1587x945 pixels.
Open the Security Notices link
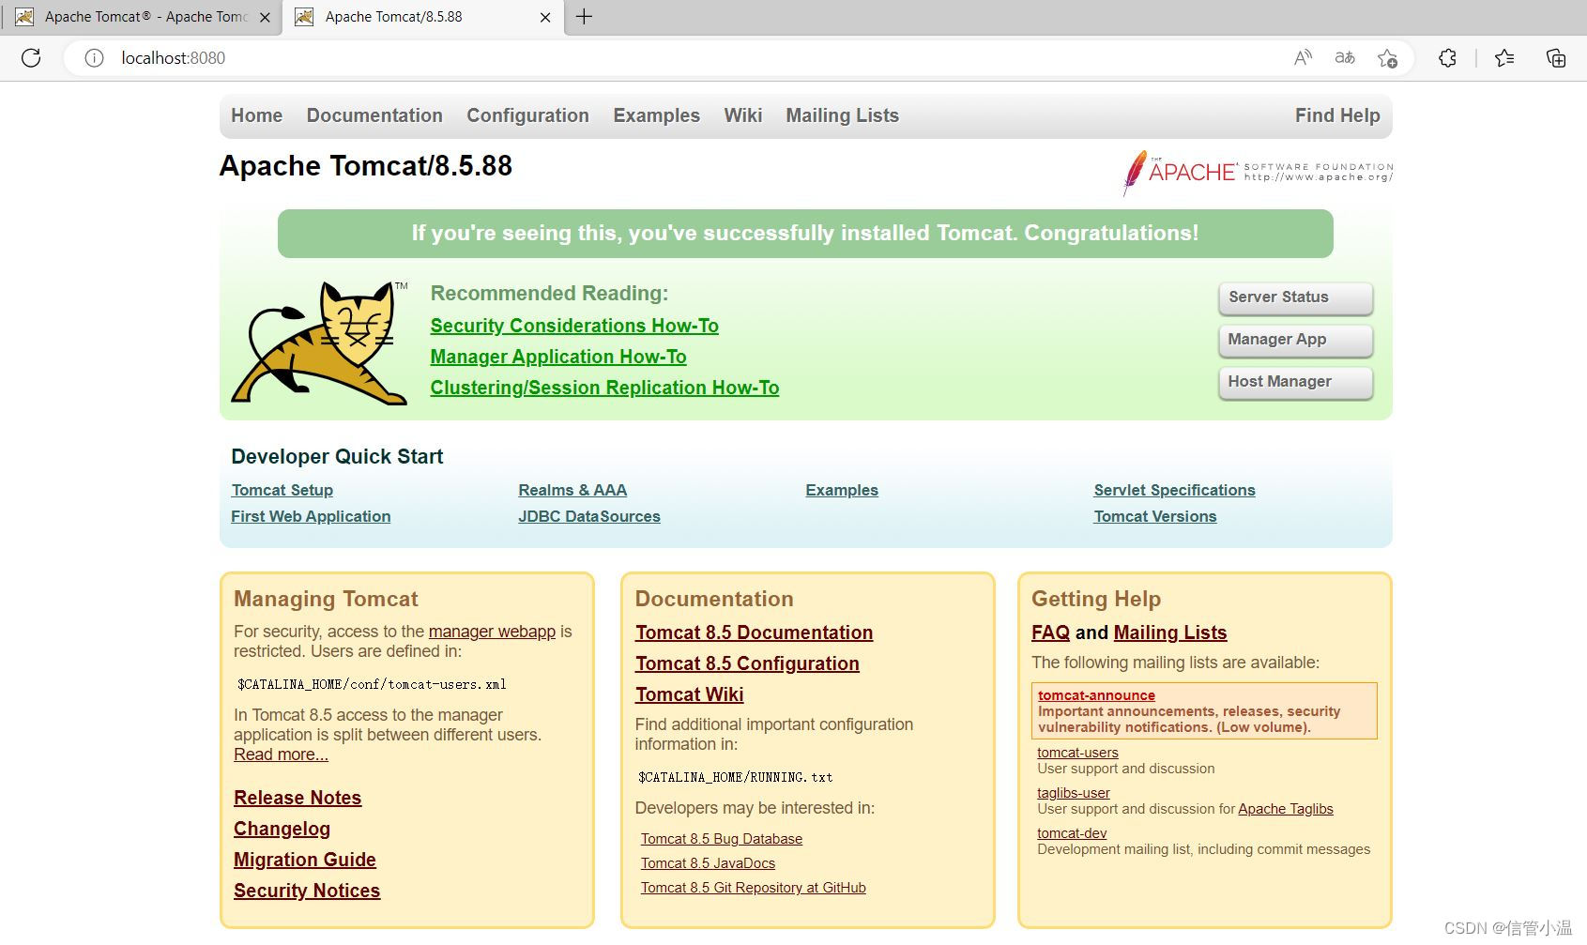pos(307,891)
